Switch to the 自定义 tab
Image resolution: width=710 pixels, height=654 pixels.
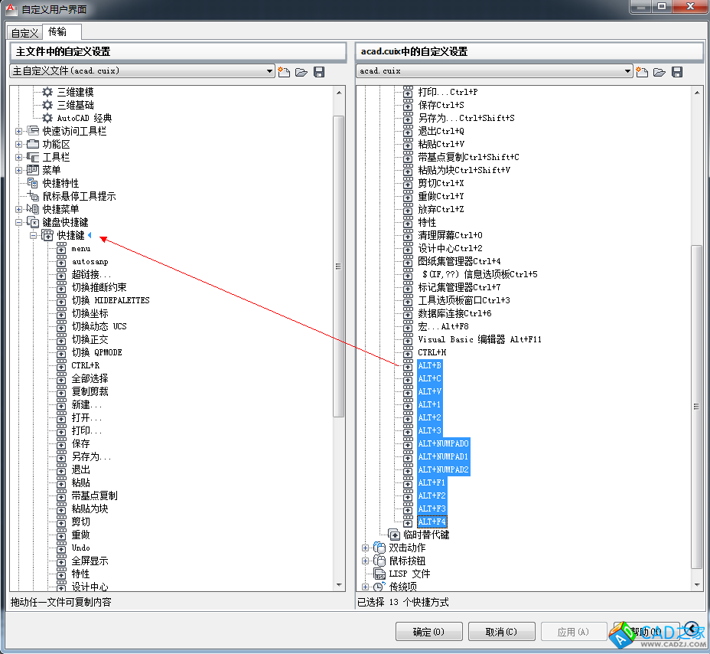[24, 33]
